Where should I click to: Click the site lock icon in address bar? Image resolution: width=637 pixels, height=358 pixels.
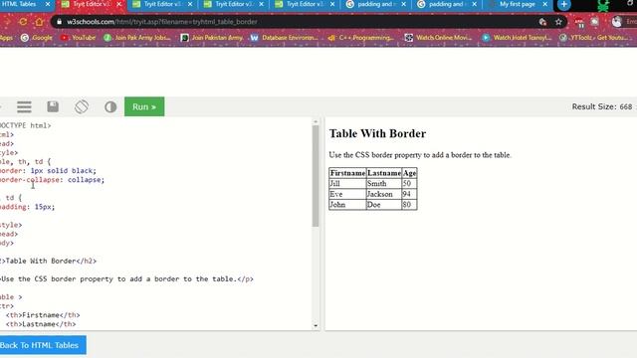pos(60,22)
